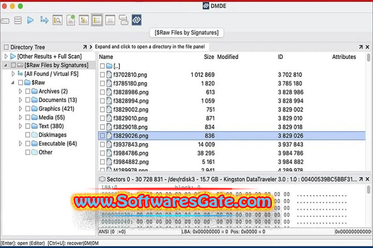Check the Documents (13) checkbox
The width and height of the screenshot is (373, 248).
point(27,100)
